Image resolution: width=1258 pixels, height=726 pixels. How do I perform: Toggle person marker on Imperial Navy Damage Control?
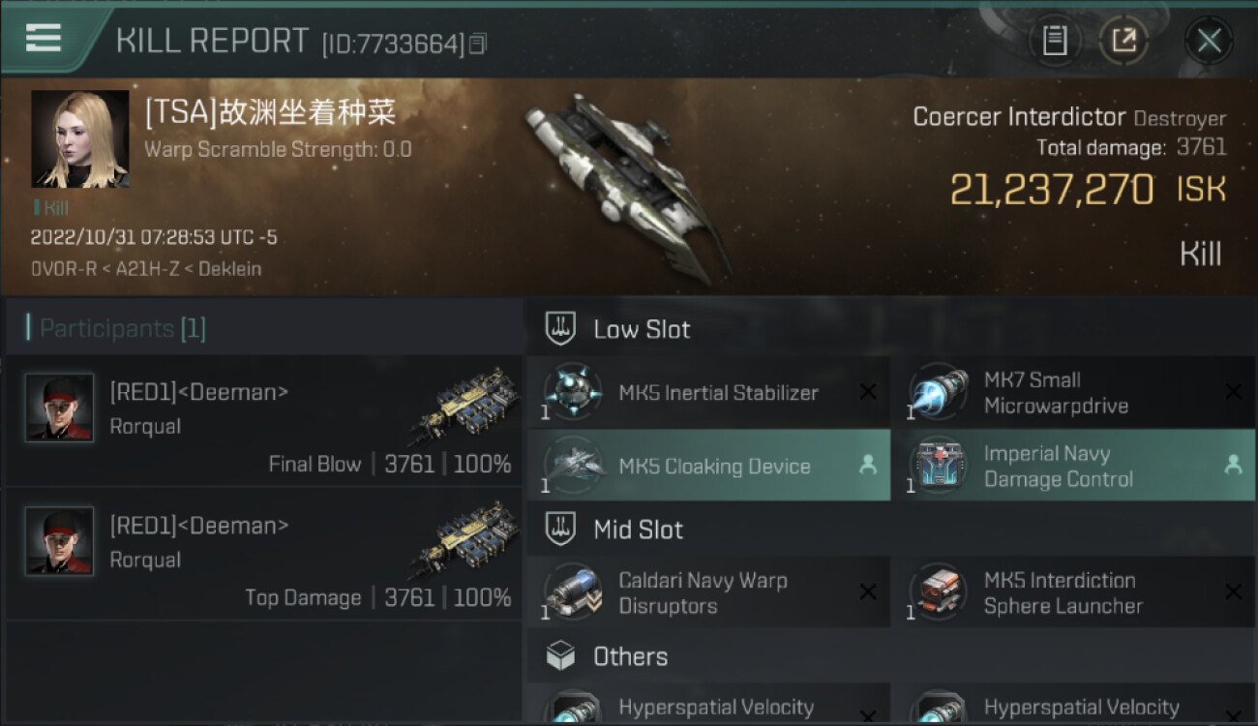[x=1233, y=466]
